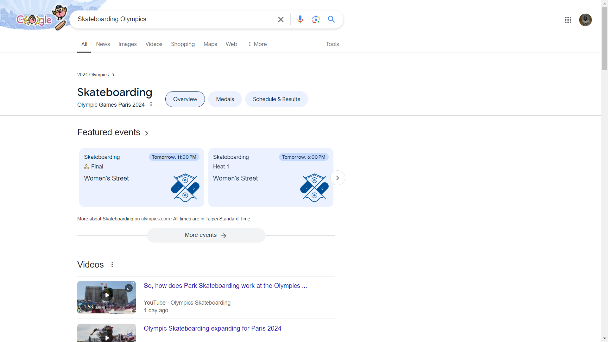608x342 pixels.
Task: Advance the events carousel with the right arrow
Action: [338, 178]
